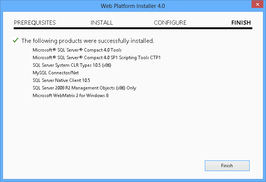Open the CONFIGURE step tab
Viewport: 266px width, 182px height.
[x=170, y=23]
